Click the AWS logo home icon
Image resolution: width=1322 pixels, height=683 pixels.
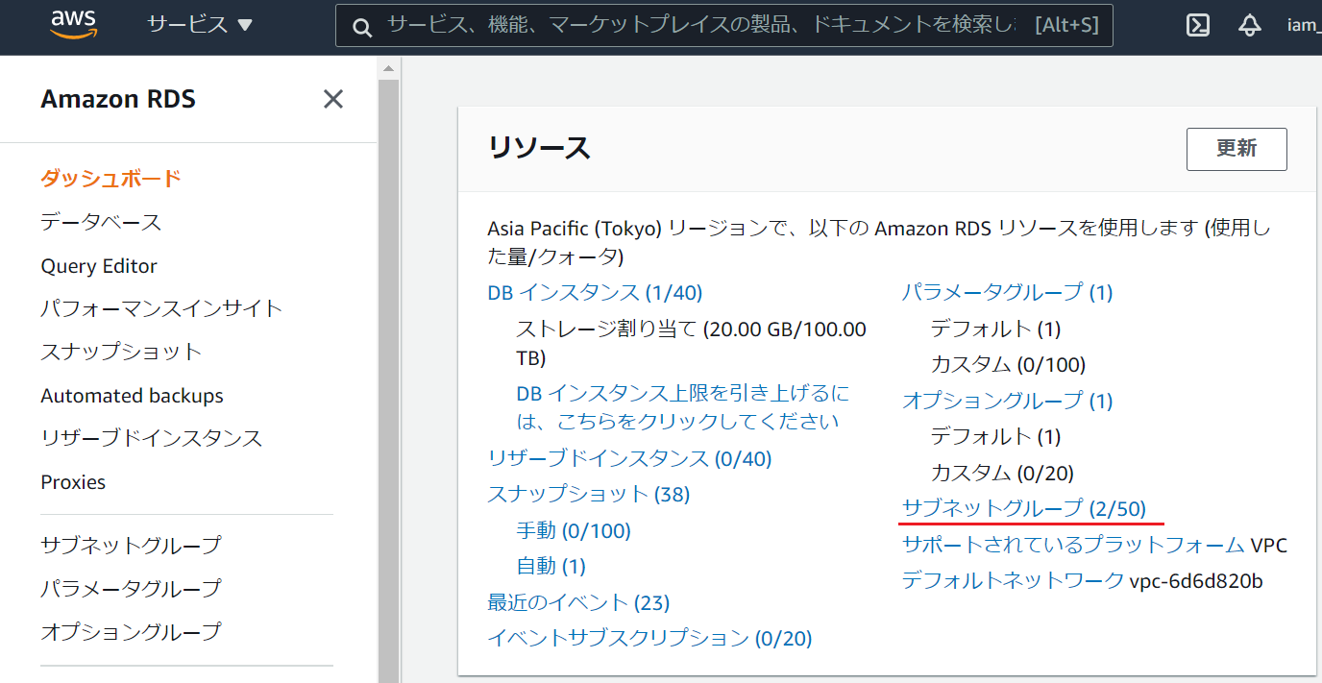[74, 24]
